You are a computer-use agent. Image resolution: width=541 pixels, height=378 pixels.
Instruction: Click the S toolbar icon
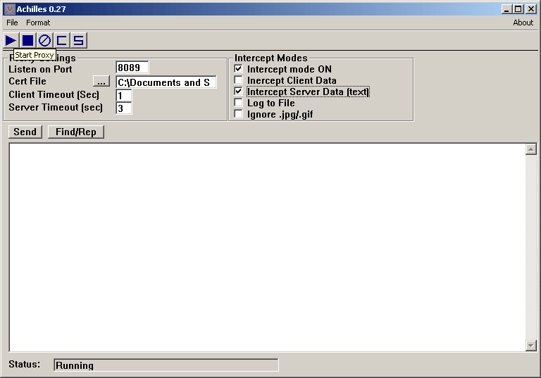(79, 40)
